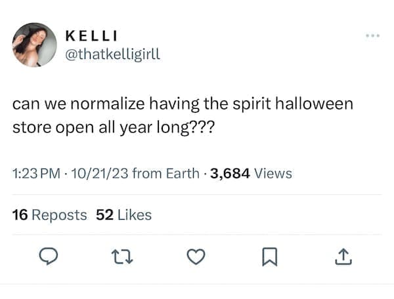Bookmark the spirit halloween tweet
The image size is (394, 299).
point(269,258)
